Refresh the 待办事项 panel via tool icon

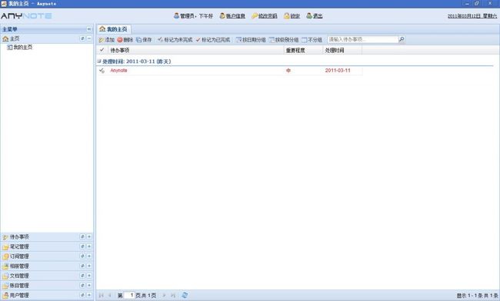tap(82, 237)
